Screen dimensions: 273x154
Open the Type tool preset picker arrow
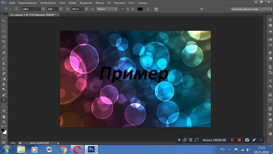pyautogui.click(x=10, y=9)
